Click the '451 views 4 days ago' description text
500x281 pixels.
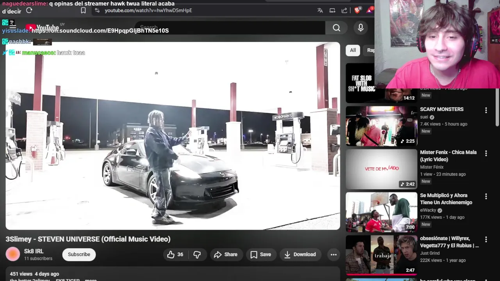tap(34, 274)
